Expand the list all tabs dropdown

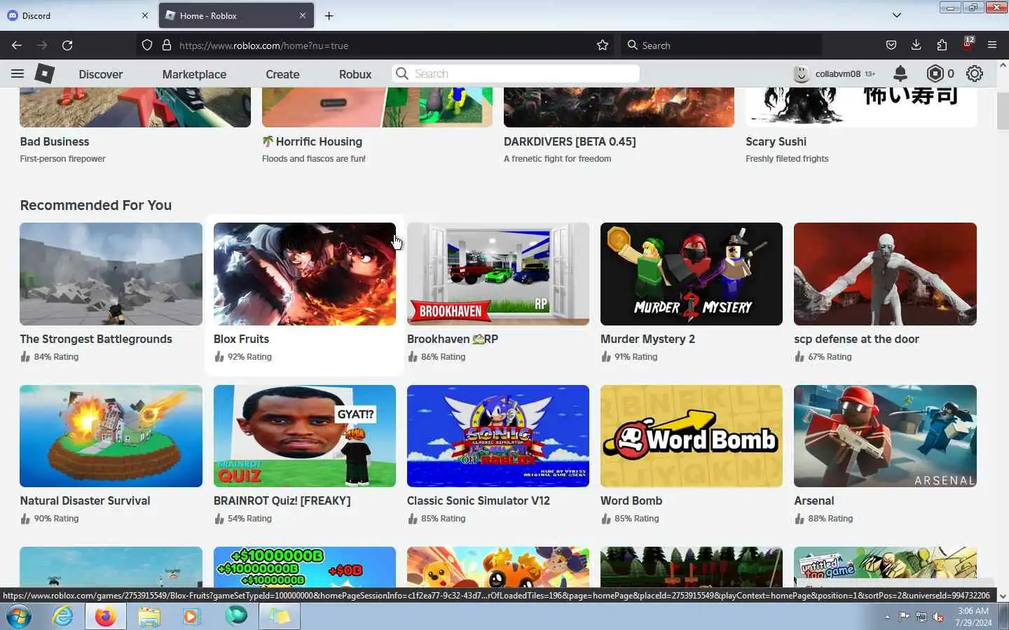tap(896, 15)
